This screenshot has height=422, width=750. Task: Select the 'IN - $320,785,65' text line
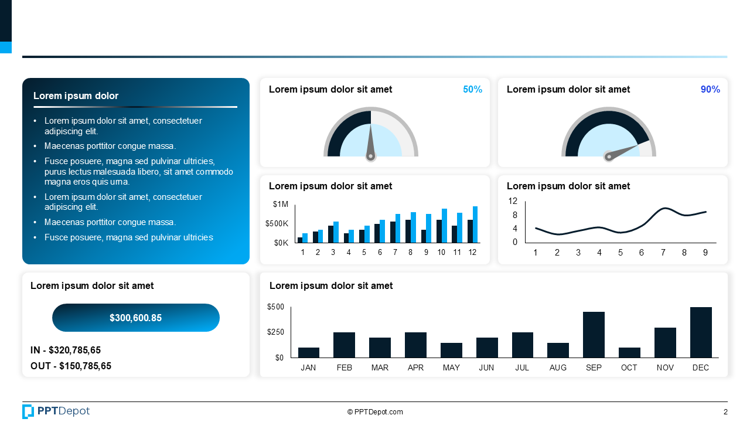(65, 350)
